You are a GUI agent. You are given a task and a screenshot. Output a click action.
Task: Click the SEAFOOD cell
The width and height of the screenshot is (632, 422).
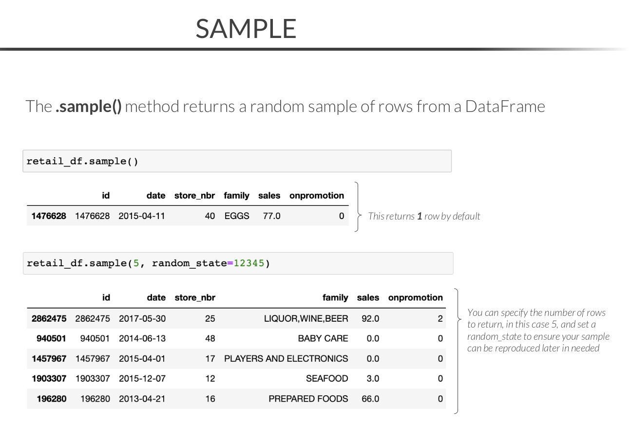[327, 379]
